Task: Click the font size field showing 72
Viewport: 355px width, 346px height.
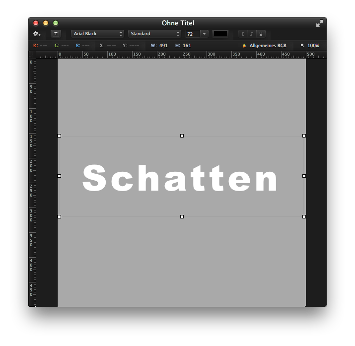Action: pos(191,34)
